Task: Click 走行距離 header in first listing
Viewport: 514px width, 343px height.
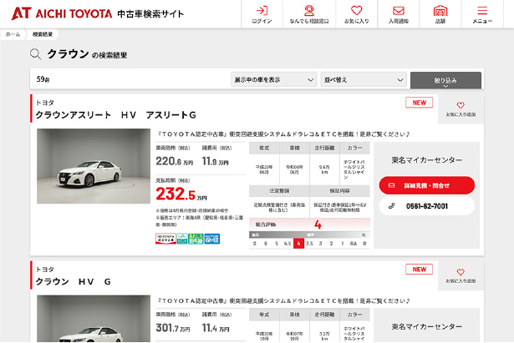Action: pyautogui.click(x=324, y=149)
